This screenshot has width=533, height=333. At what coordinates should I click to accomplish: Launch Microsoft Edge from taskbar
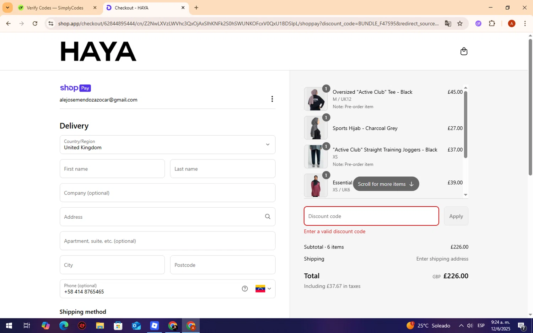[x=64, y=326]
